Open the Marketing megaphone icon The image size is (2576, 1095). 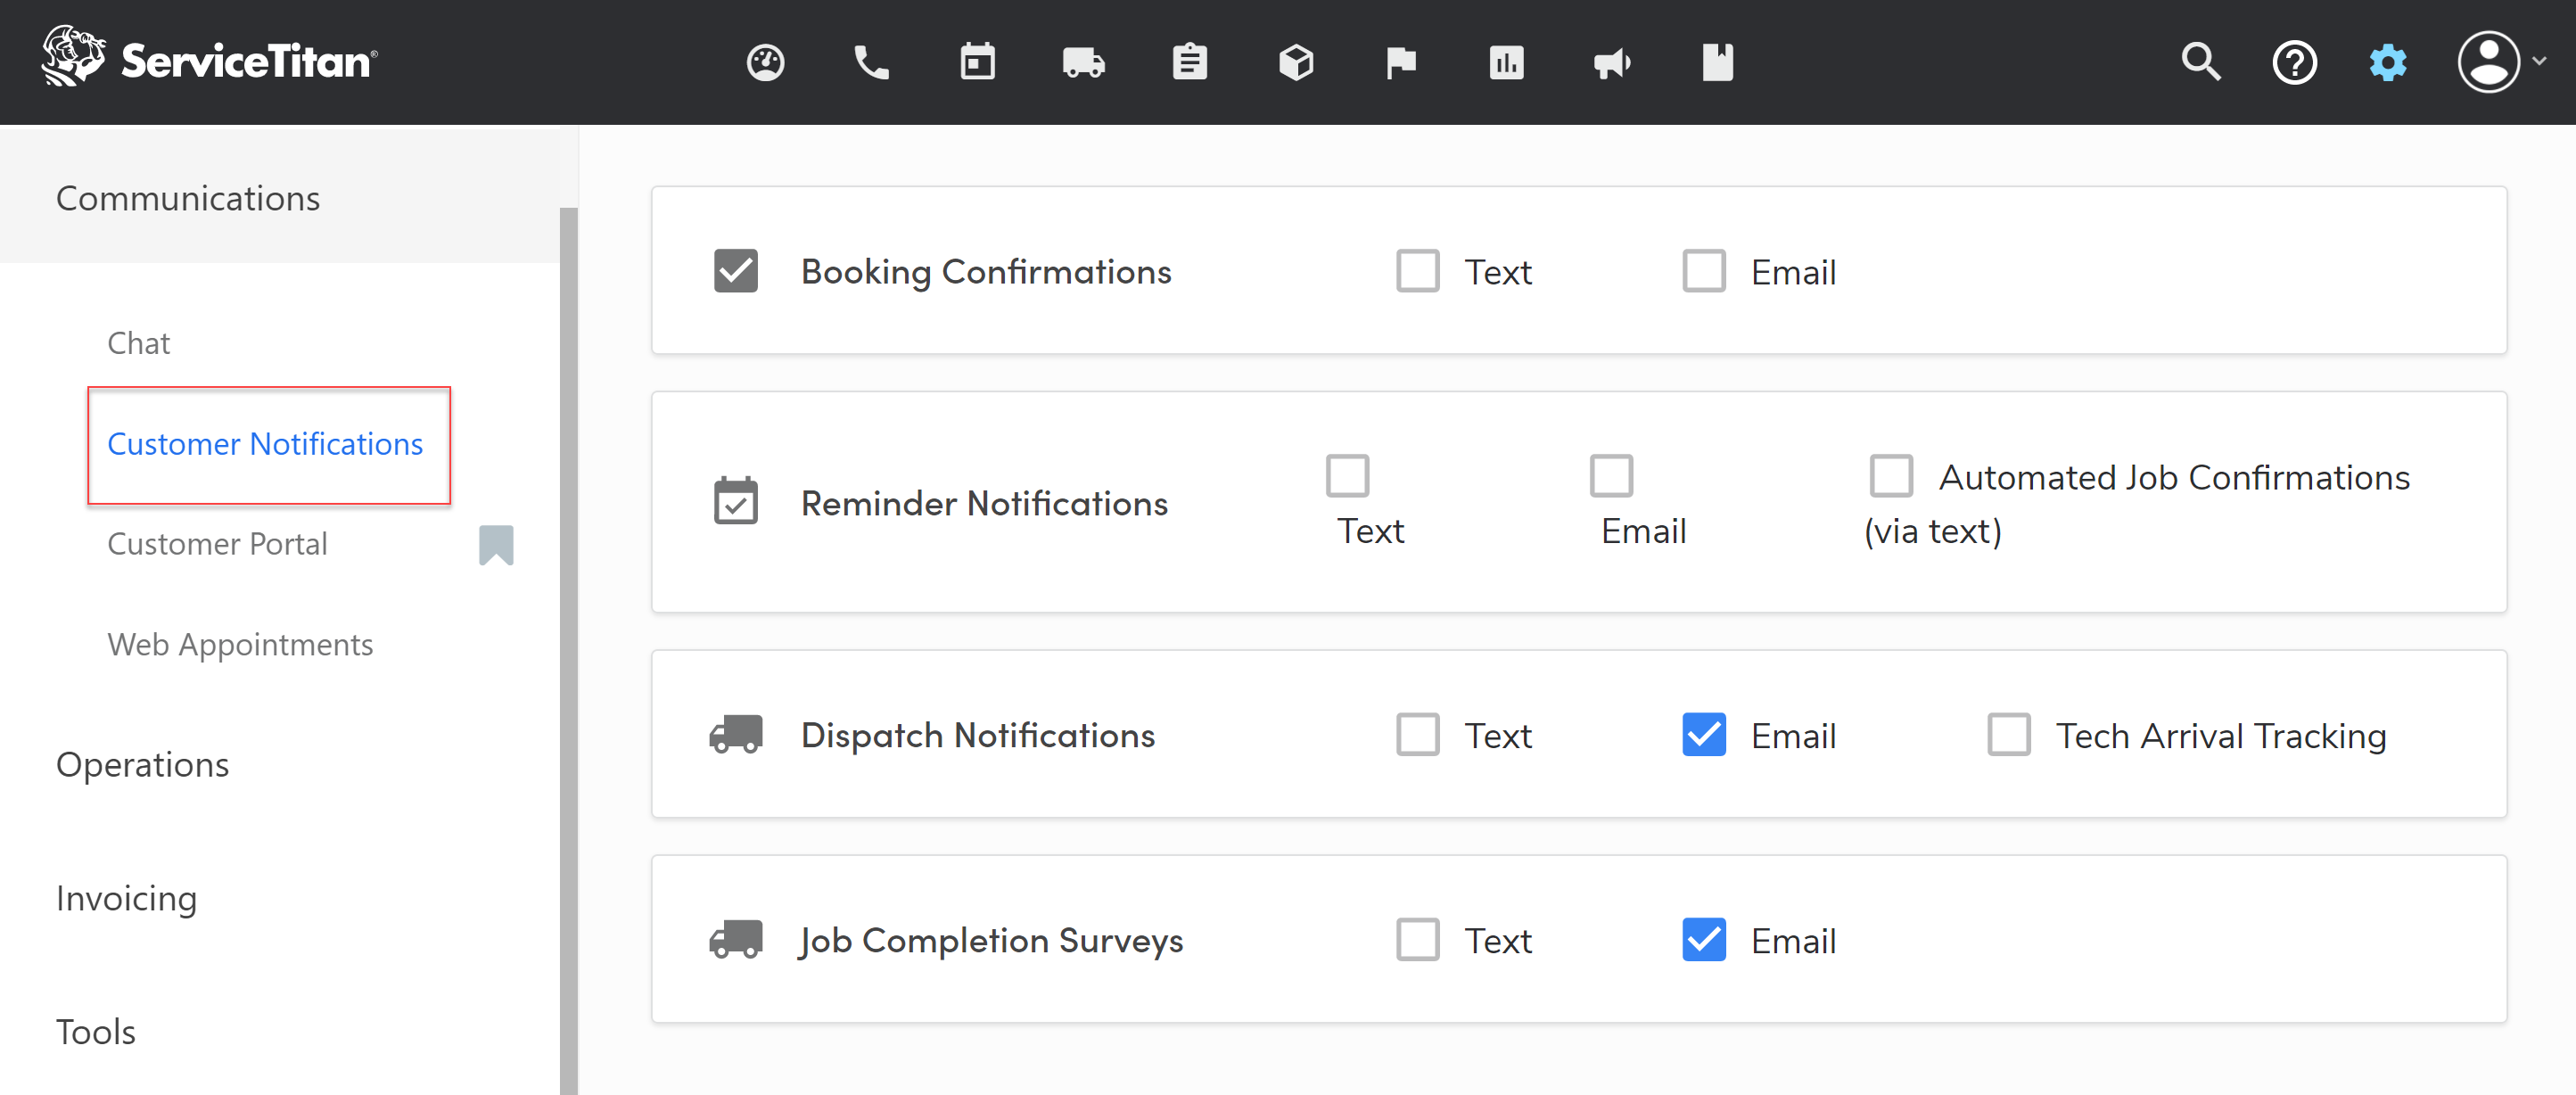1612,63
